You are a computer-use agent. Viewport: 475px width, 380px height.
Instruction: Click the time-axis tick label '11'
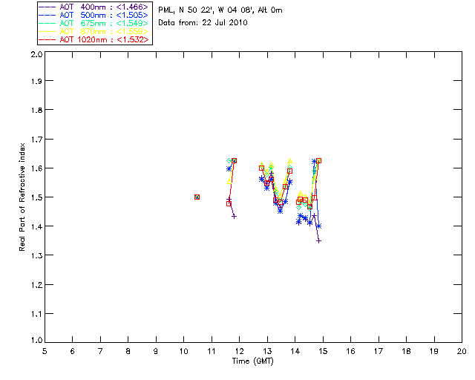[212, 351]
